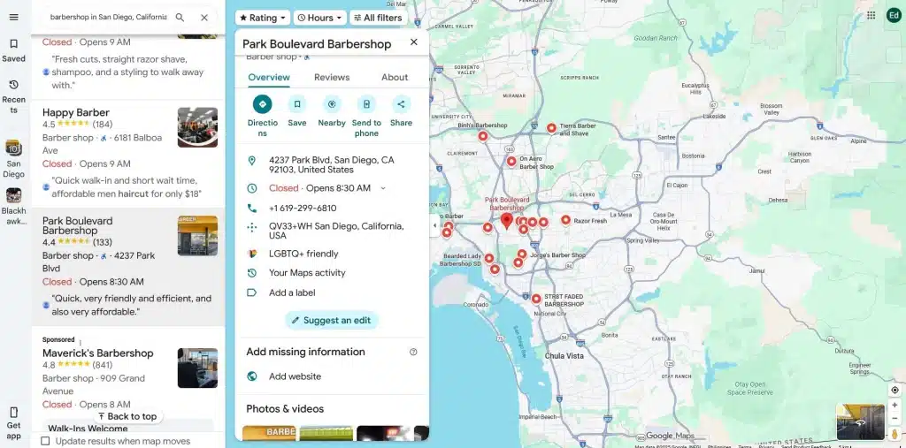Open Saved places in sidebar
Image resolution: width=906 pixels, height=448 pixels.
[x=14, y=50]
